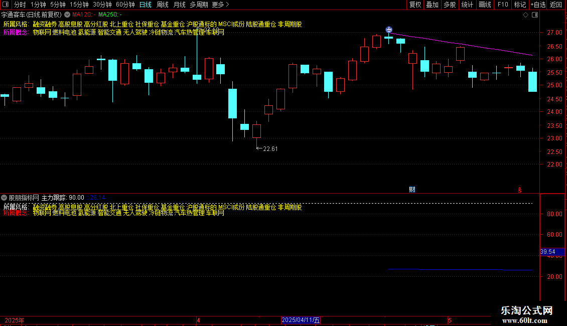
Task: Click the 22.61 low price label
Action: pos(270,149)
